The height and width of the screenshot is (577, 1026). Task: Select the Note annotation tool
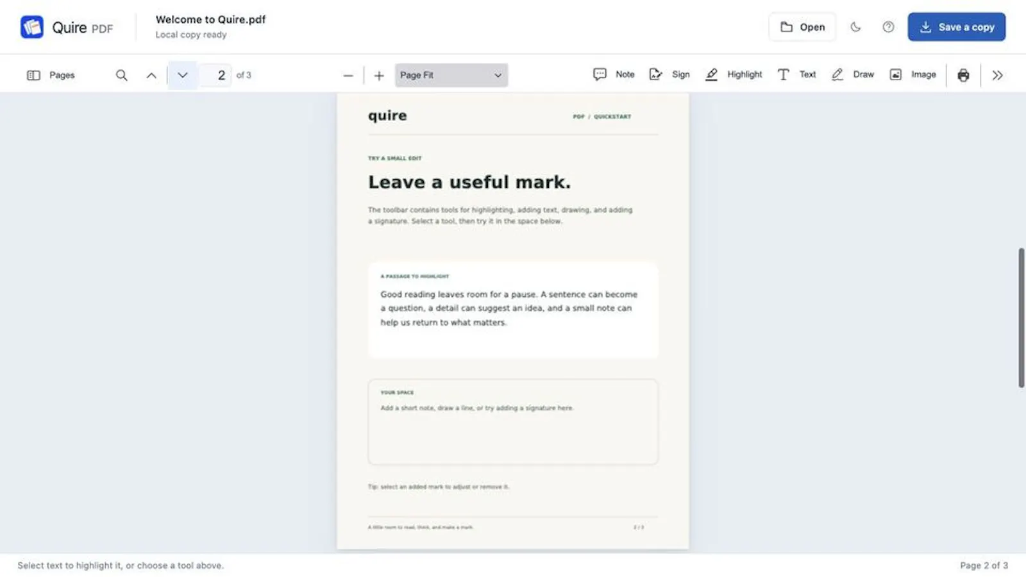coord(614,74)
